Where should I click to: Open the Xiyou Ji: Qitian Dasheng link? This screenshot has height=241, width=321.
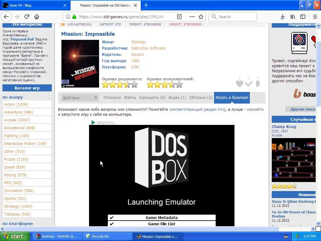(293, 201)
